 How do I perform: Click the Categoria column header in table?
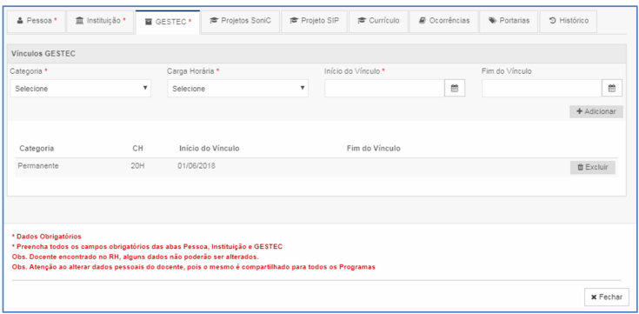tap(37, 149)
